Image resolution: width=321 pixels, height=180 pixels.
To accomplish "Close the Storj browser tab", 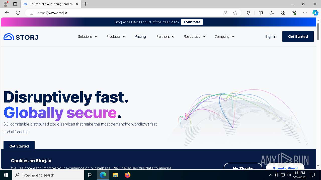I will point(77,4).
